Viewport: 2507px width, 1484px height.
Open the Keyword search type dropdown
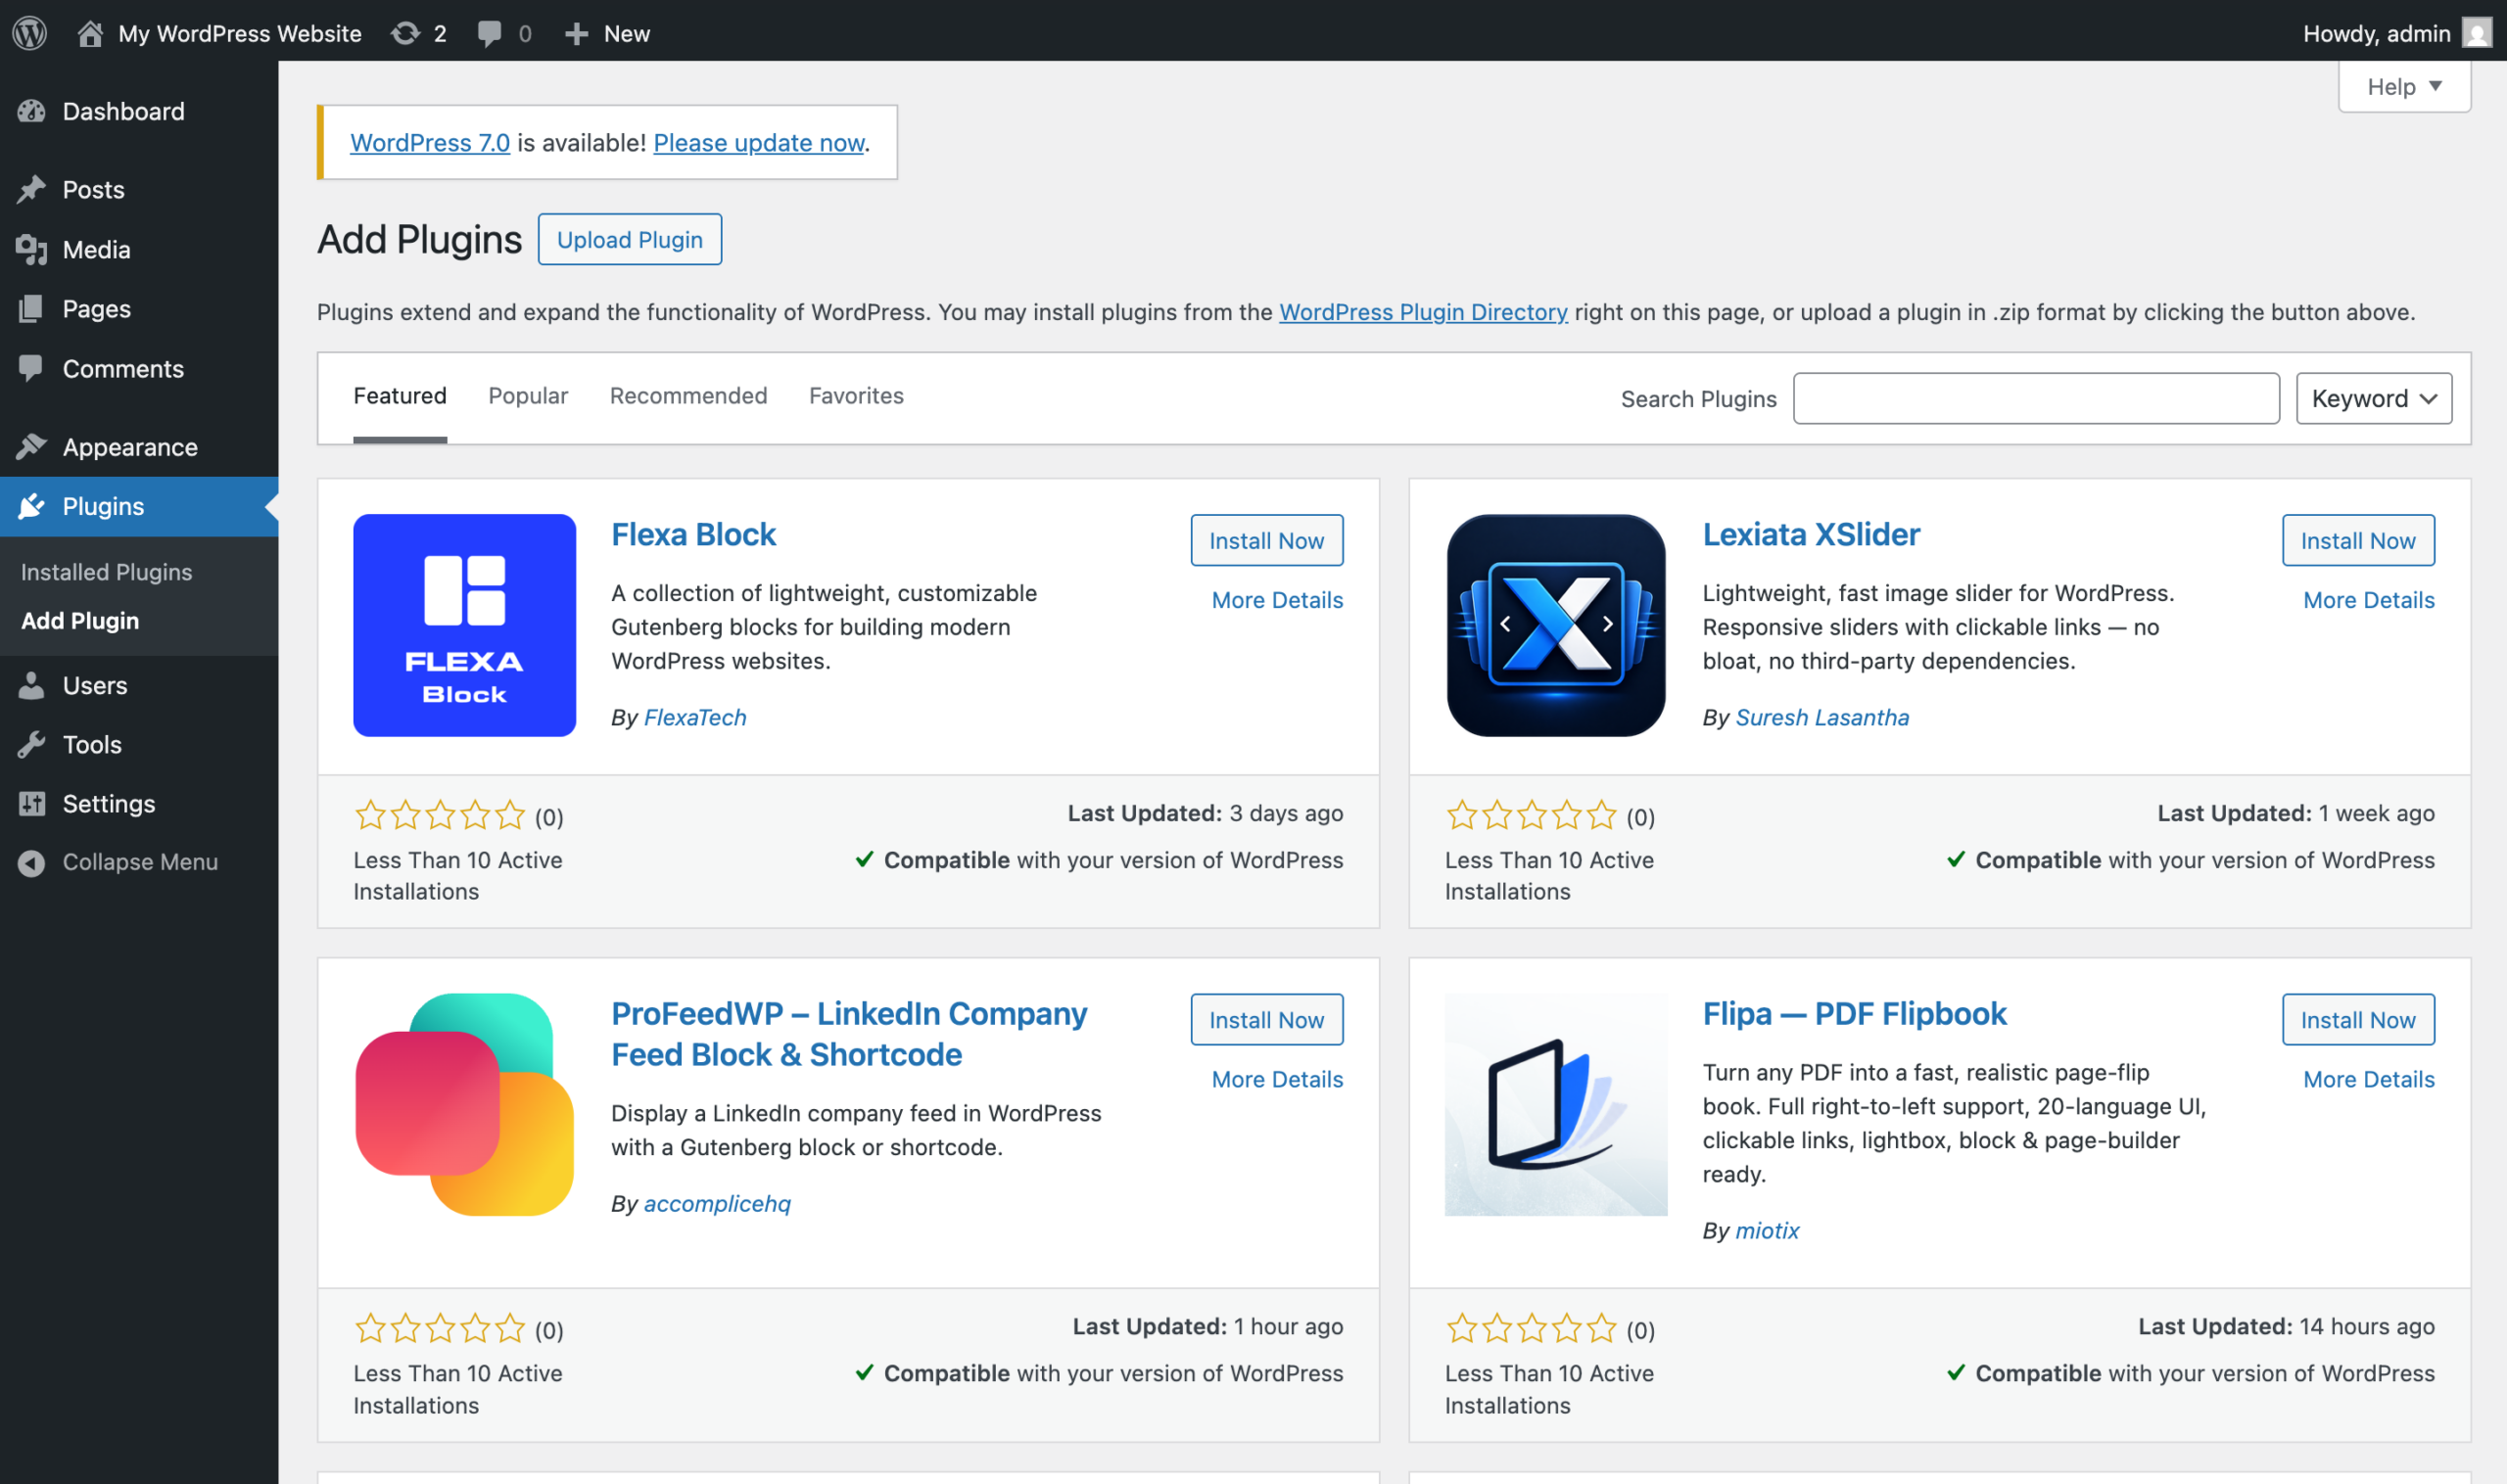coord(2373,398)
